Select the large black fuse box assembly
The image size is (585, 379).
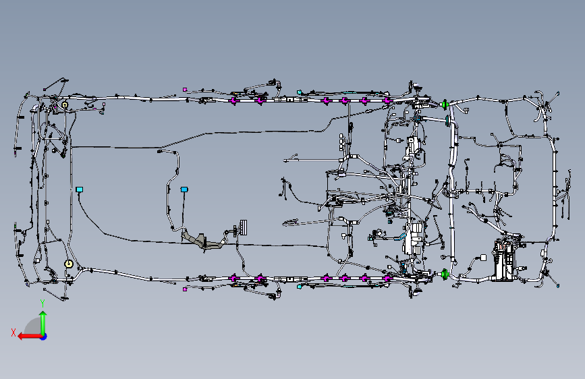[504, 261]
